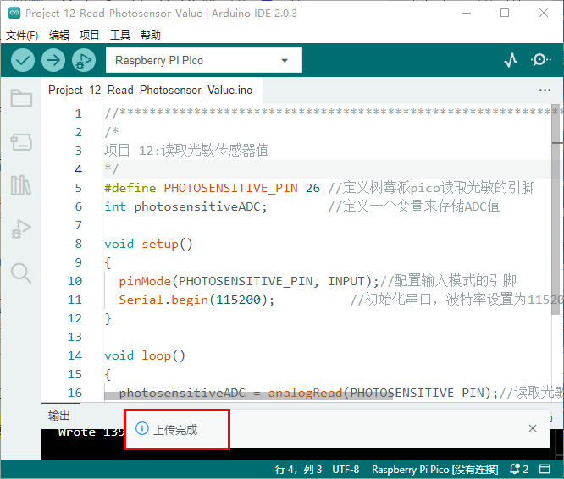Open the 工具 menu
Viewport: 564px width, 479px height.
120,36
